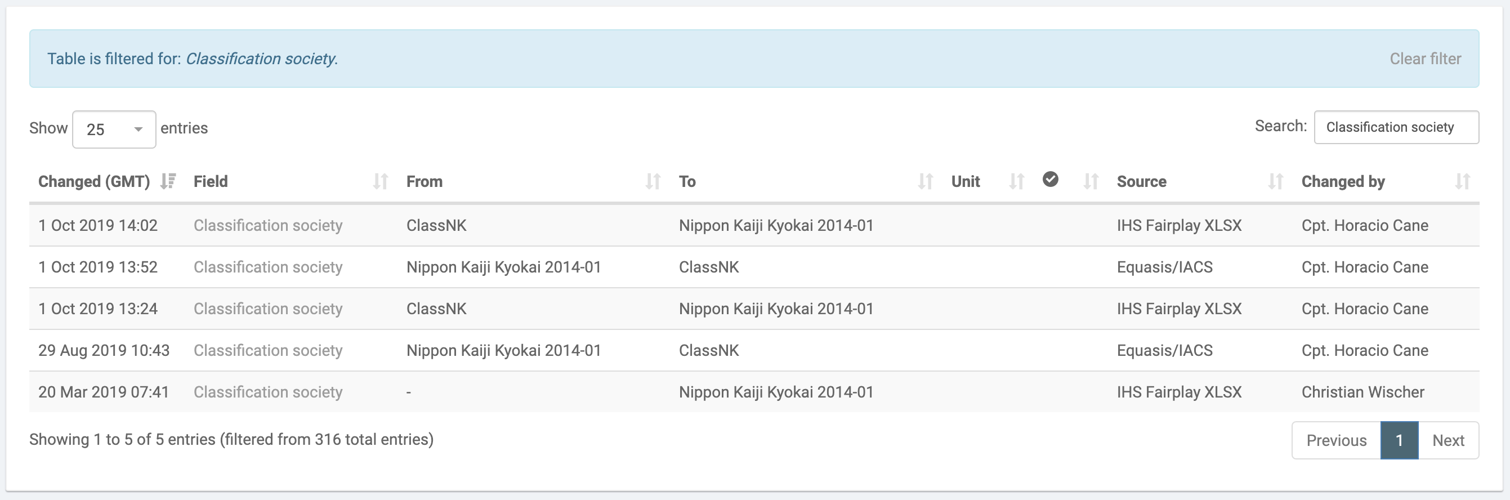Go to Previous page
The height and width of the screenshot is (500, 1510).
pos(1336,440)
